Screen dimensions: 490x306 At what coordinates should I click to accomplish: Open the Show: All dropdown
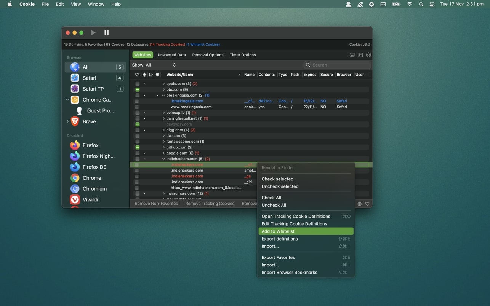tap(154, 65)
